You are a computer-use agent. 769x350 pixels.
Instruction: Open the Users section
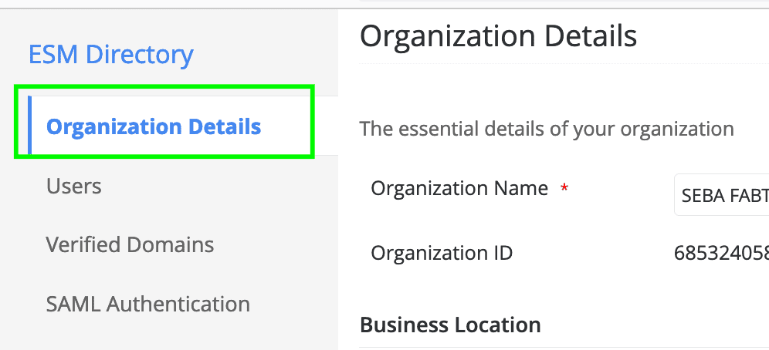pyautogui.click(x=73, y=186)
